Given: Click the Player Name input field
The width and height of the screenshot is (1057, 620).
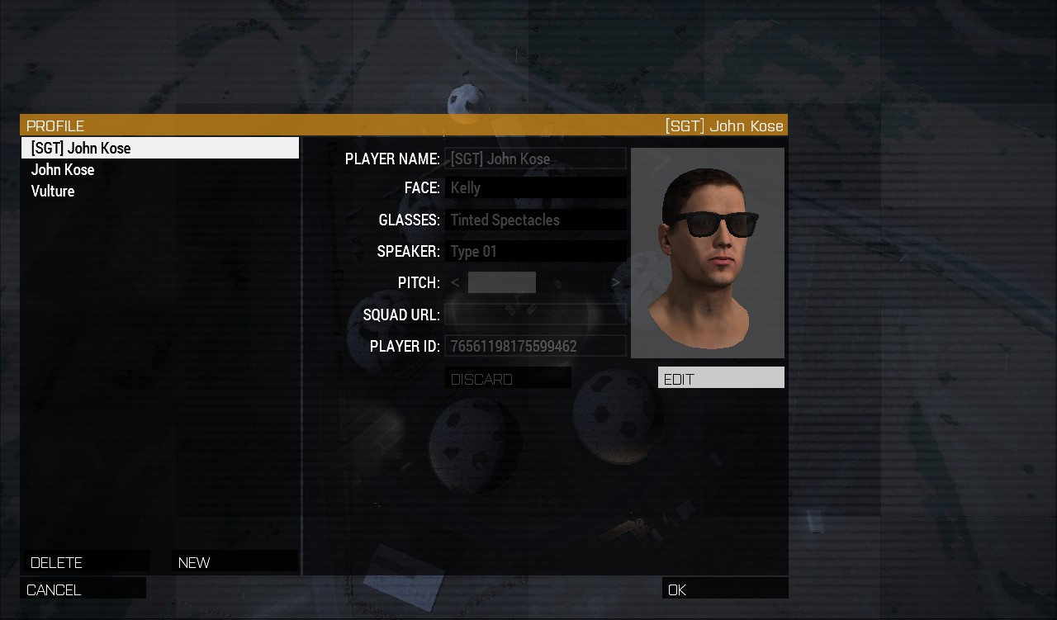Looking at the screenshot, I should coord(535,159).
